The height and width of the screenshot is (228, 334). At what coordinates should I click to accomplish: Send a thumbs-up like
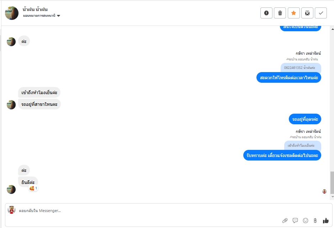point(325,221)
